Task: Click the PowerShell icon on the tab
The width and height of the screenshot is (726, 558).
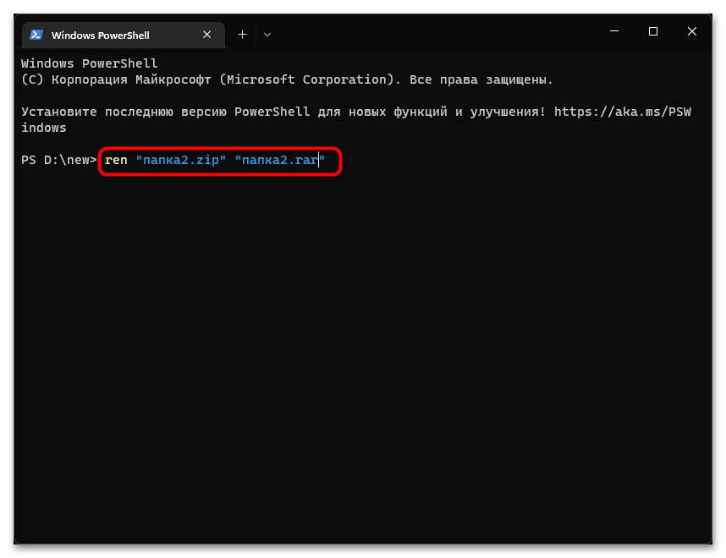Action: [36, 35]
